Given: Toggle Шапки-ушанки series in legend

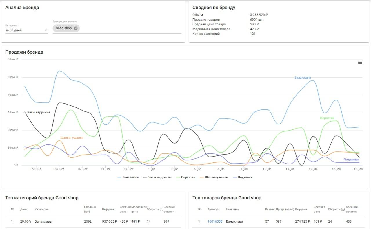Looking at the screenshot, I should click(x=214, y=177).
